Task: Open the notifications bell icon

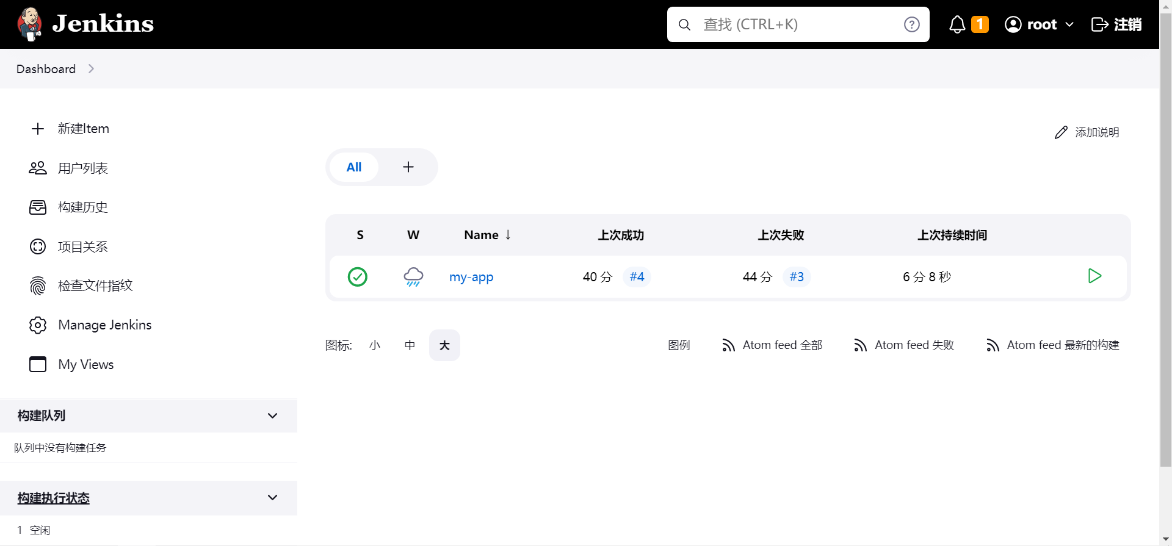Action: pyautogui.click(x=957, y=24)
